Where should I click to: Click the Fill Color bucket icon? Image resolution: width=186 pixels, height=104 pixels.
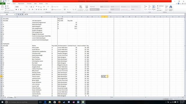[x=29, y=10]
